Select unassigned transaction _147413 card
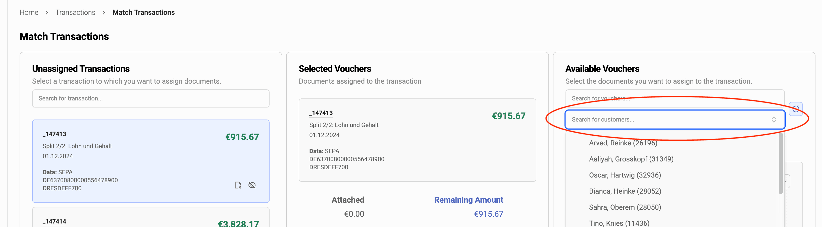The height and width of the screenshot is (227, 822). pos(151,161)
